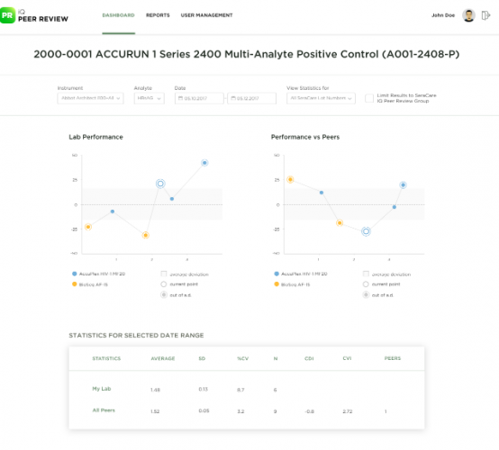Open the Dashboard tab
The width and height of the screenshot is (499, 450).
[118, 15]
